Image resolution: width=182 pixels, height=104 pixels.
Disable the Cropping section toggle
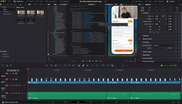pos(141,36)
